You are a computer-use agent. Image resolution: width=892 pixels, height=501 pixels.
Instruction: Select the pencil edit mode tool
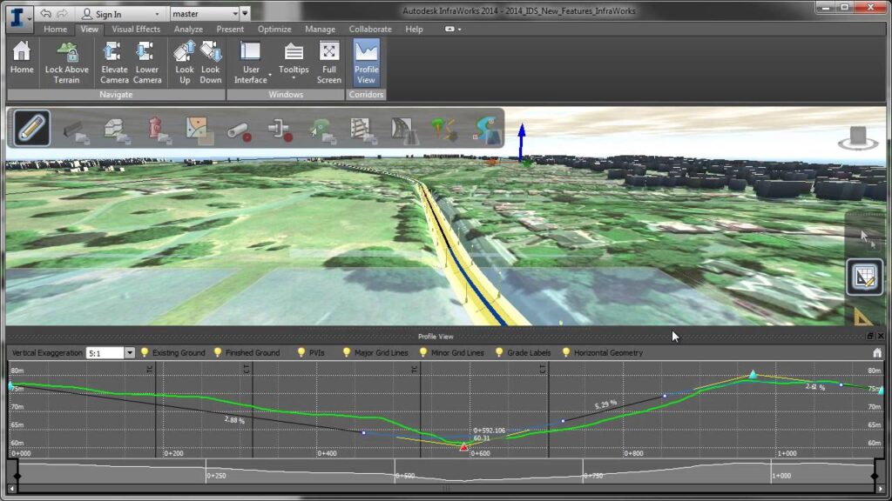[31, 128]
